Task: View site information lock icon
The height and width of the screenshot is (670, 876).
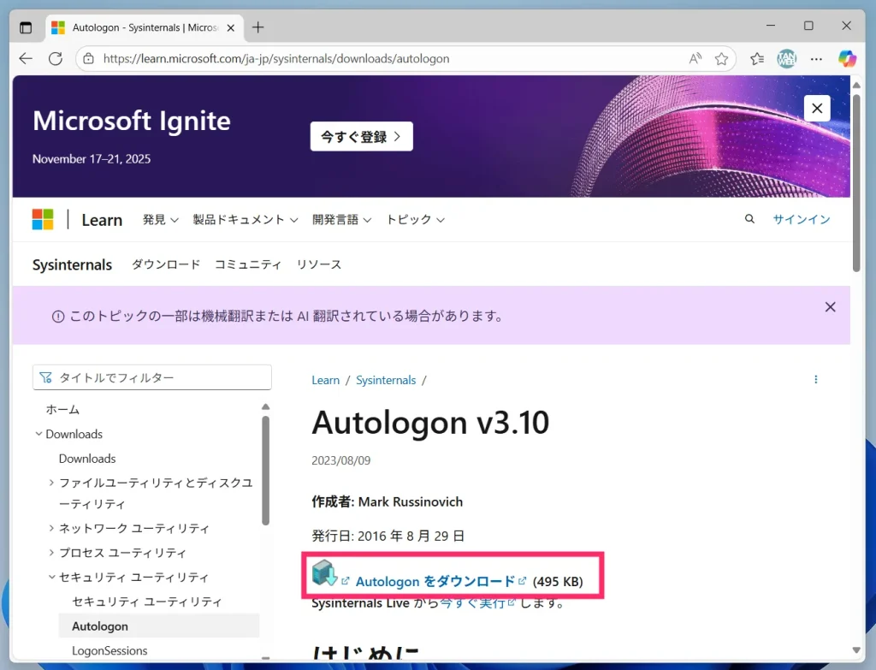Action: tap(88, 59)
